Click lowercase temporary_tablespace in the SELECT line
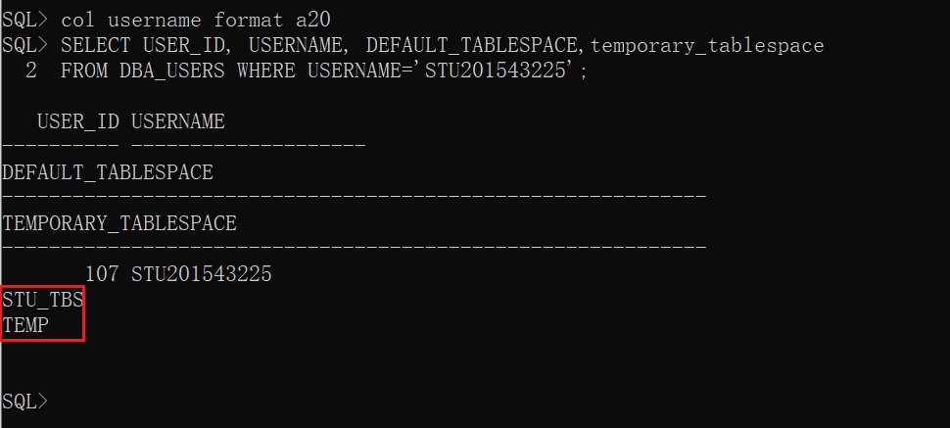Image resolution: width=950 pixels, height=428 pixels. pyautogui.click(x=706, y=45)
